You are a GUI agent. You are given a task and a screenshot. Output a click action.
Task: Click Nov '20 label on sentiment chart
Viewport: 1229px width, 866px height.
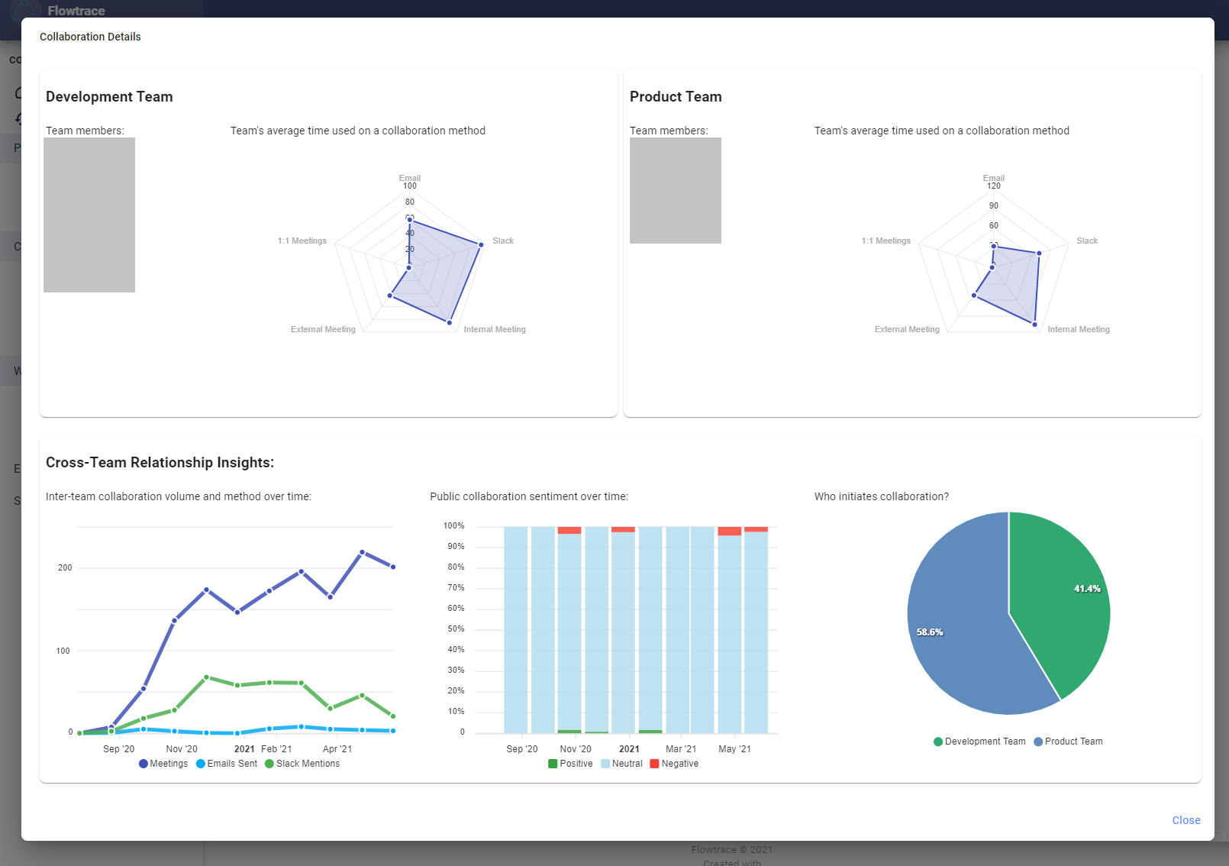pyautogui.click(x=576, y=749)
